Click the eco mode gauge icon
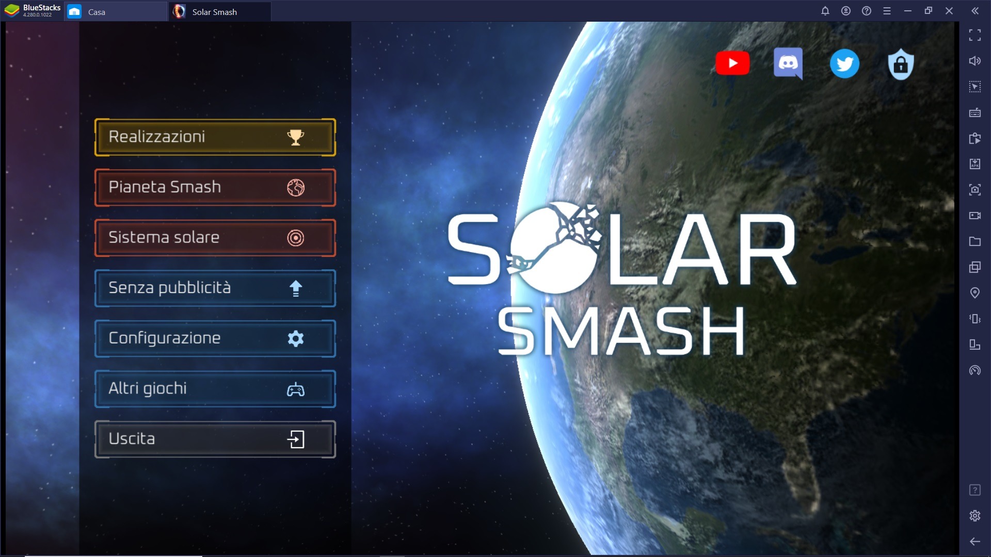Viewport: 991px width, 557px height. point(975,370)
